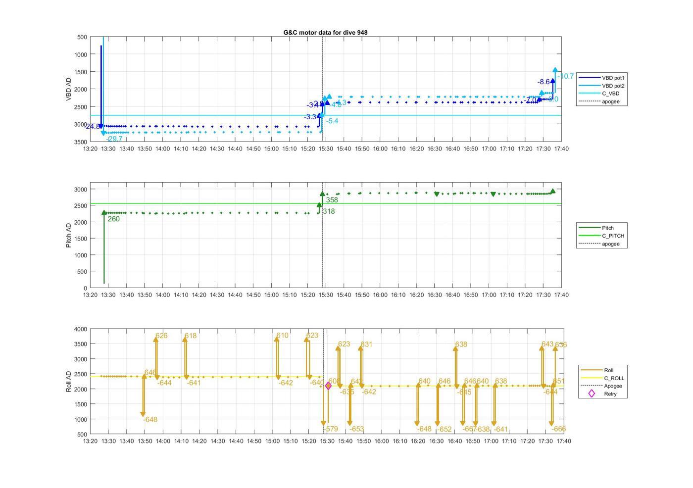The width and height of the screenshot is (693, 488).
Task: Click the 610 annotation on Roll plot
Action: click(x=282, y=336)
